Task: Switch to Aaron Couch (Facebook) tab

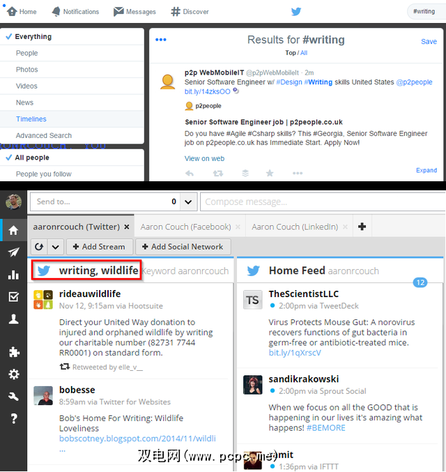Action: pyautogui.click(x=185, y=227)
